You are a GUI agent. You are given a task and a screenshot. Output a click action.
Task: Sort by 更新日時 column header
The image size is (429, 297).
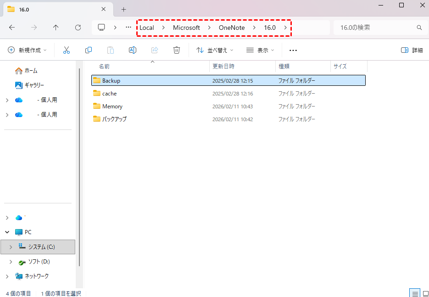(223, 67)
